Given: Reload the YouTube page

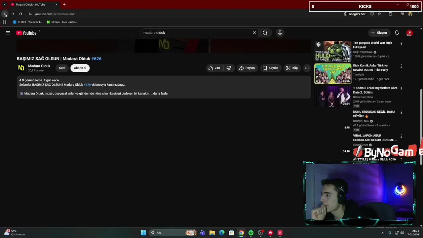Looking at the screenshot, I should pos(20,14).
